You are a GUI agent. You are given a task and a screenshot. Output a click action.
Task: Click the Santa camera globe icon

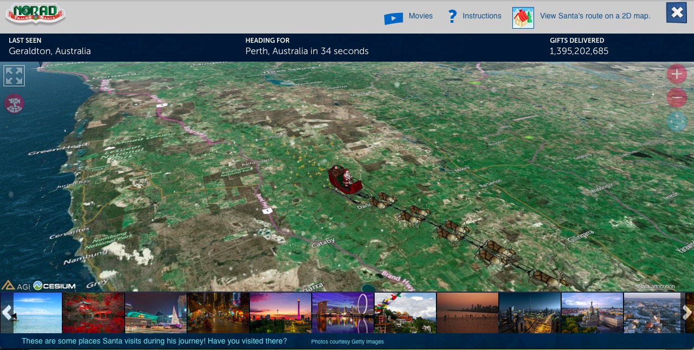pos(15,103)
